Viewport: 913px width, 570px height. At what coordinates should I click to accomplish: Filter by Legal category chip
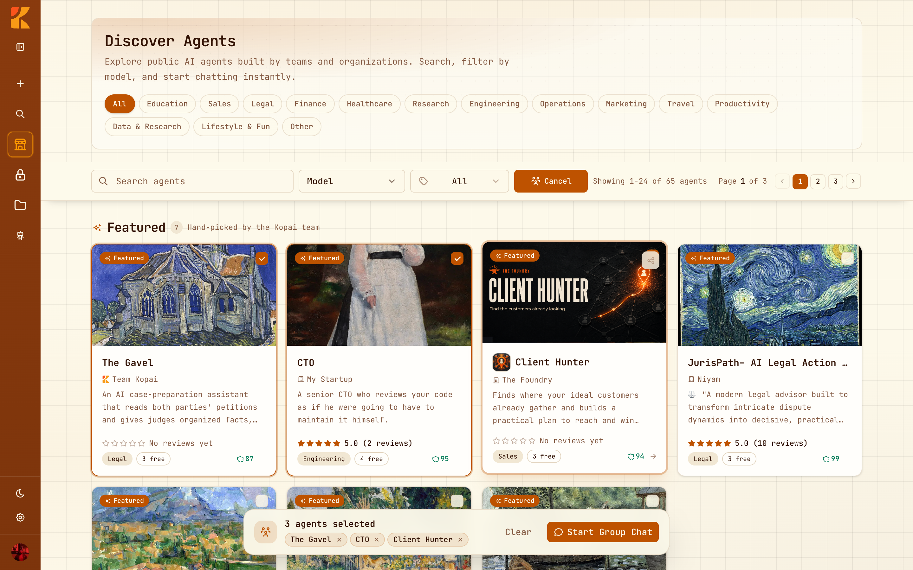pos(262,104)
